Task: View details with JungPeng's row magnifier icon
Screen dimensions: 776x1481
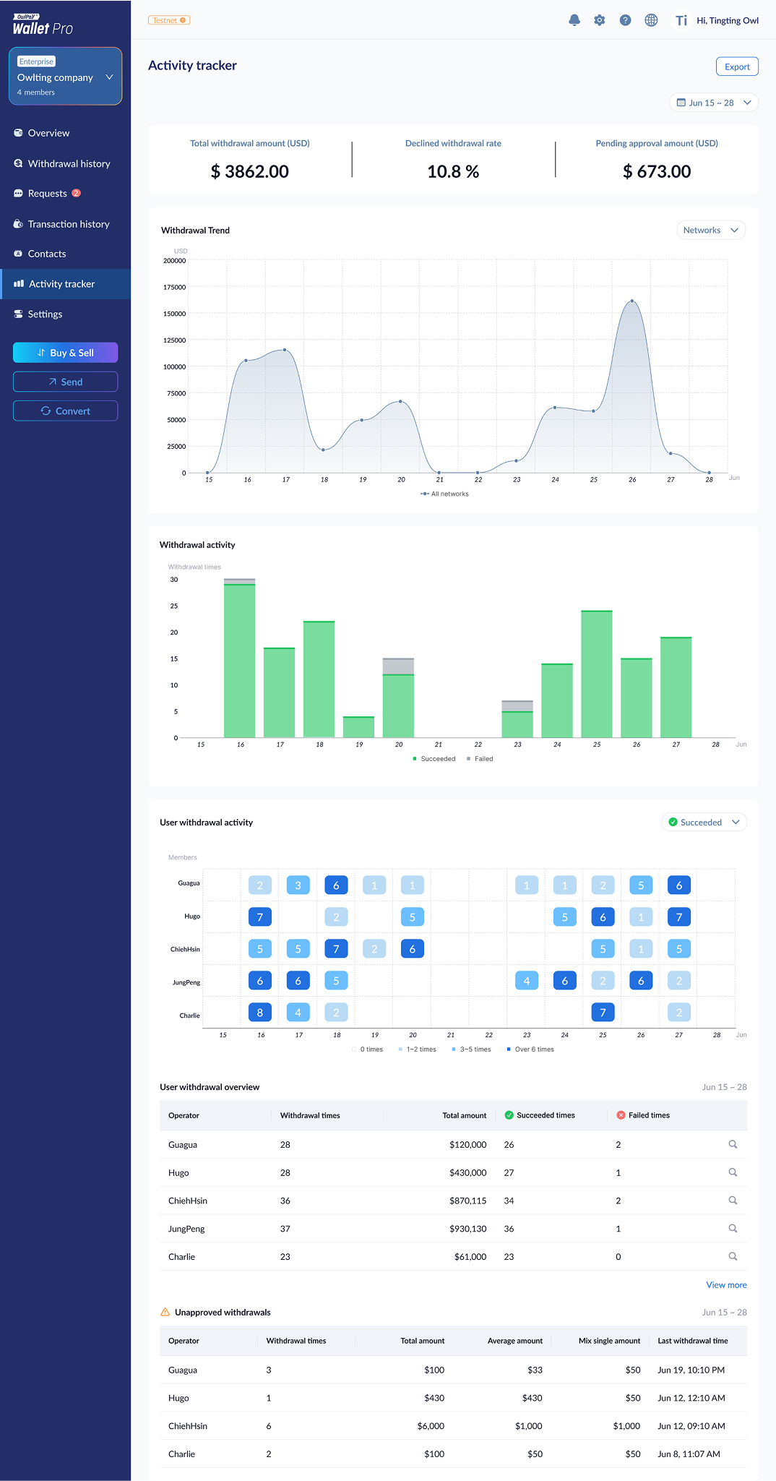Action: [733, 1228]
